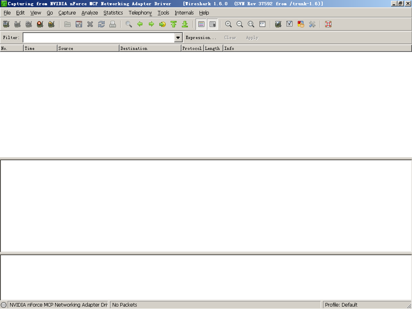Open the Analyze menu
Image resolution: width=412 pixels, height=309 pixels.
tap(90, 12)
